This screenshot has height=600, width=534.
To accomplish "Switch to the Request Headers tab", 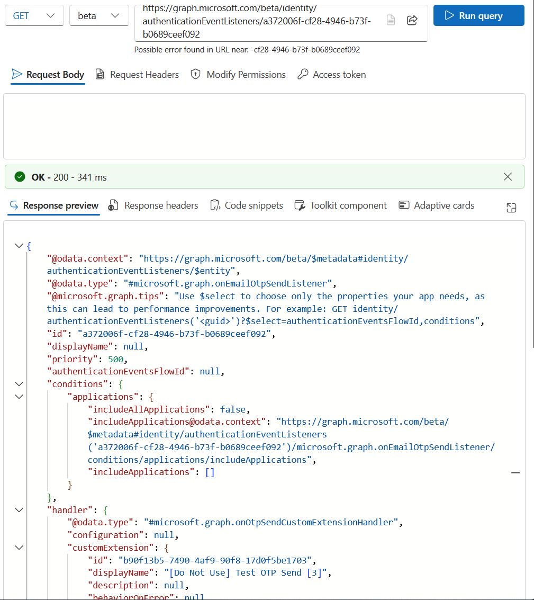I will pos(137,75).
